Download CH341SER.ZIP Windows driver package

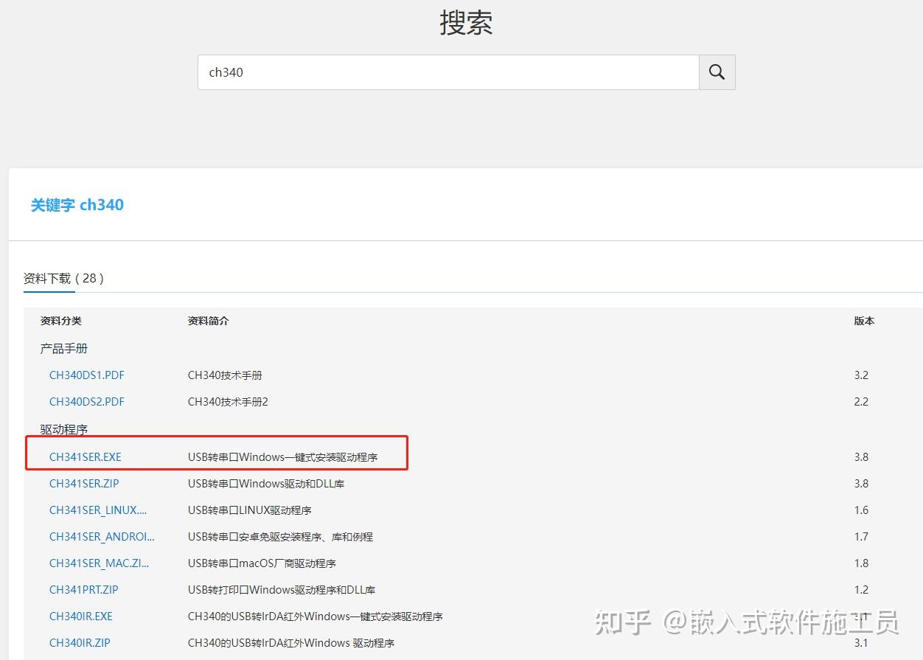point(83,483)
